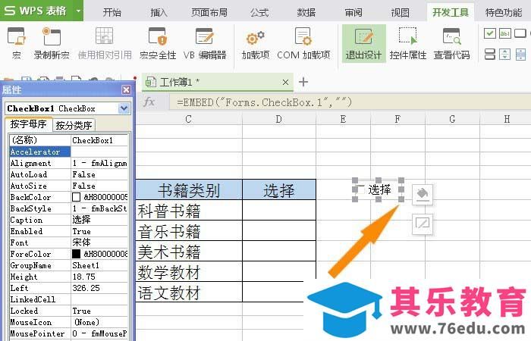Open the 特色功能 ribbon tab
531x341 pixels.
(x=504, y=13)
